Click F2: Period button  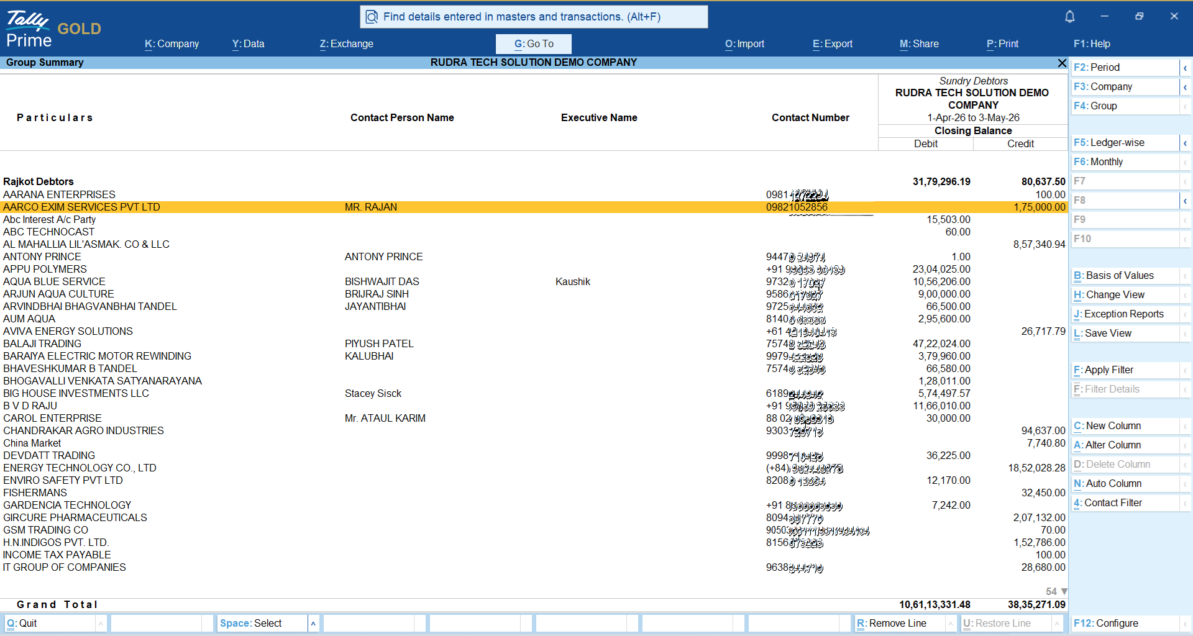tap(1125, 68)
